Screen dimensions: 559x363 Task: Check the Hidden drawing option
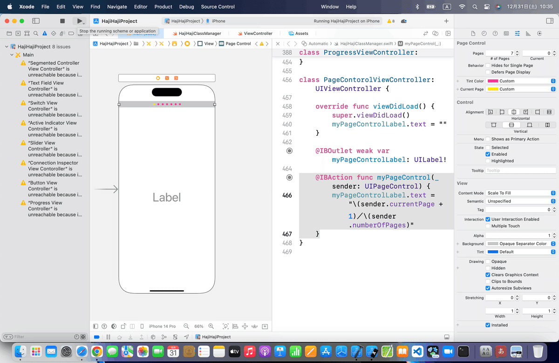click(x=488, y=268)
